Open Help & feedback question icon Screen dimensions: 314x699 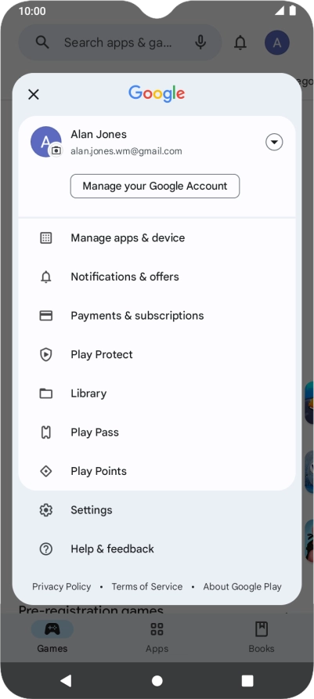pyautogui.click(x=46, y=549)
